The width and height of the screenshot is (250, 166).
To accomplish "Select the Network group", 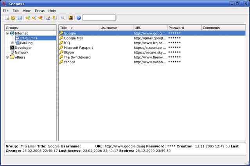I will point(22,52).
